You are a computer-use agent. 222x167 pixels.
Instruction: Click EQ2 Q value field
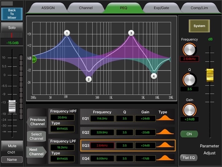125,132
